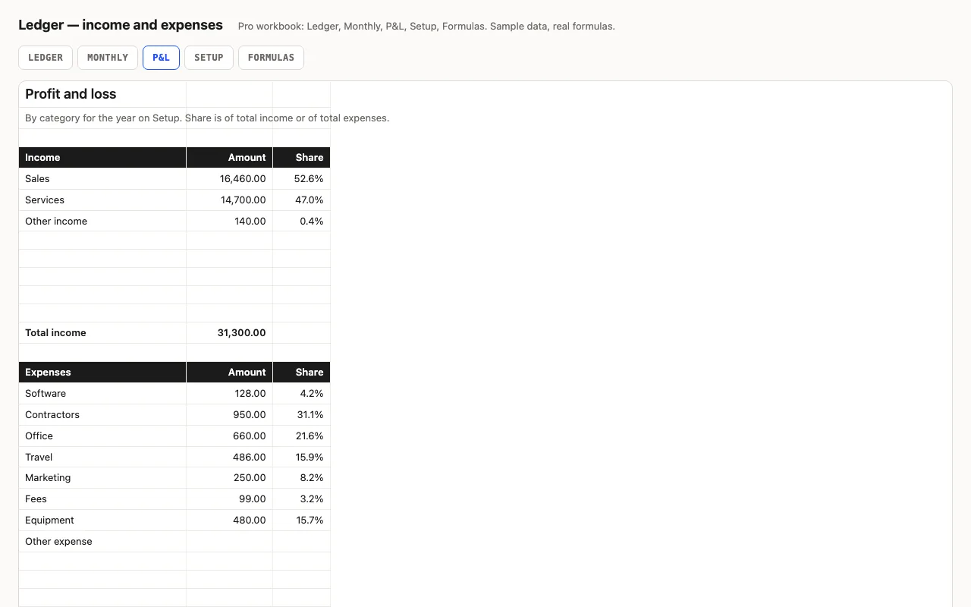971x607 pixels.
Task: Select the Expenses section header cell
Action: [x=102, y=373]
